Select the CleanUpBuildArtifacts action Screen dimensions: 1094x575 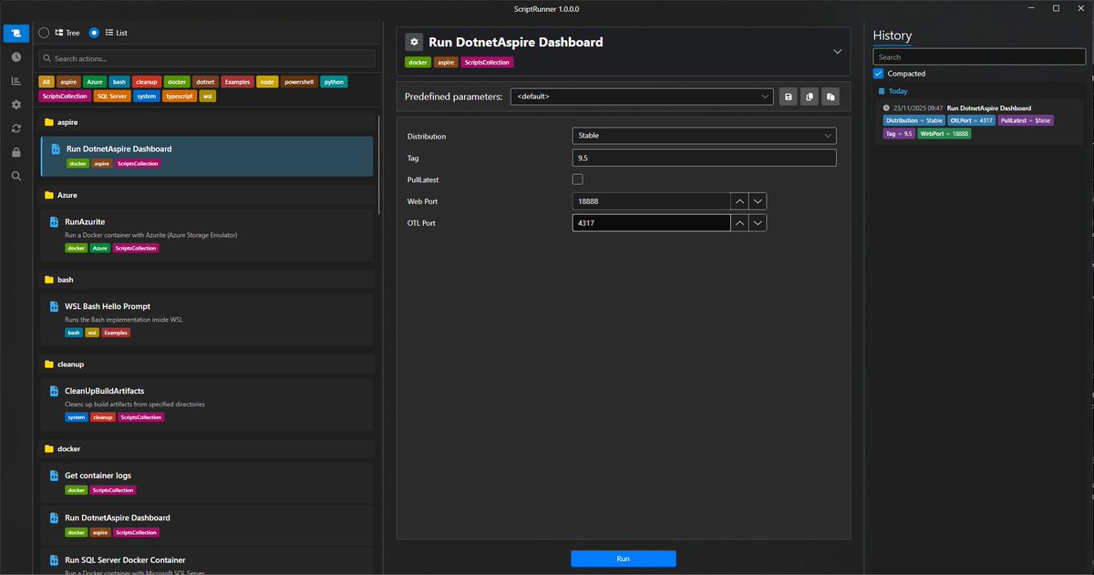tap(207, 403)
